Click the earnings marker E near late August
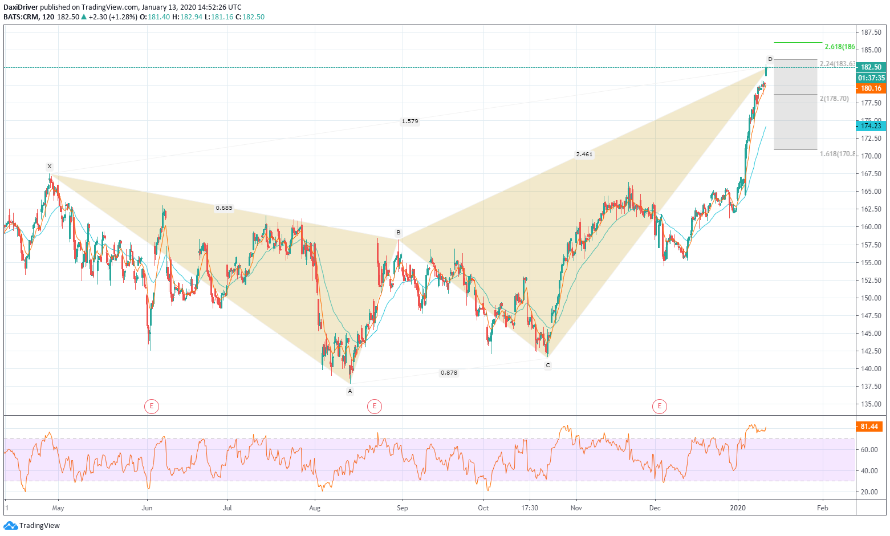The height and width of the screenshot is (536, 890). (375, 406)
